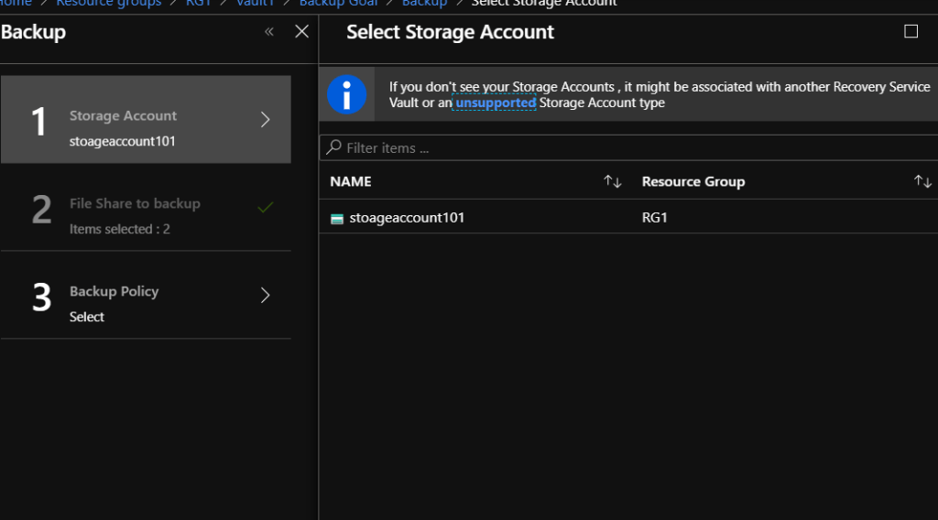The width and height of the screenshot is (938, 520).
Task: Click the storage icon beside stoageaccount101
Action: [337, 218]
